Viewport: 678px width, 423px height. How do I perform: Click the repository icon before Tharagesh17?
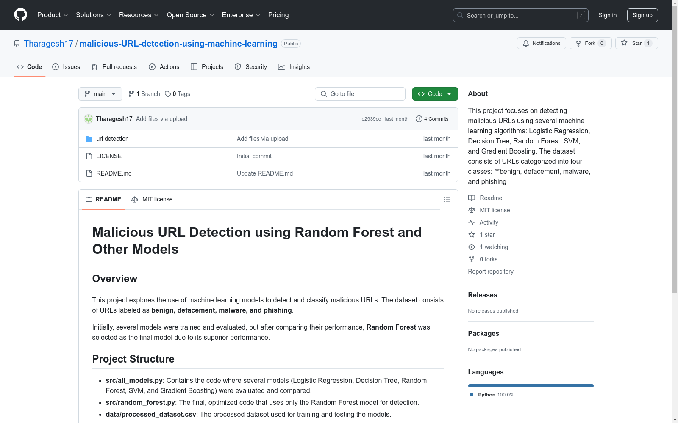pyautogui.click(x=17, y=44)
